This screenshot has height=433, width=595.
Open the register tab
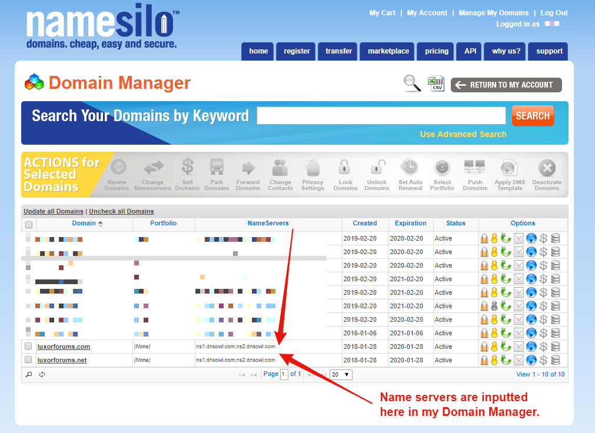pos(297,51)
